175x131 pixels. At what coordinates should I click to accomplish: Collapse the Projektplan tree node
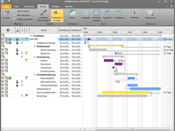coord(31,36)
